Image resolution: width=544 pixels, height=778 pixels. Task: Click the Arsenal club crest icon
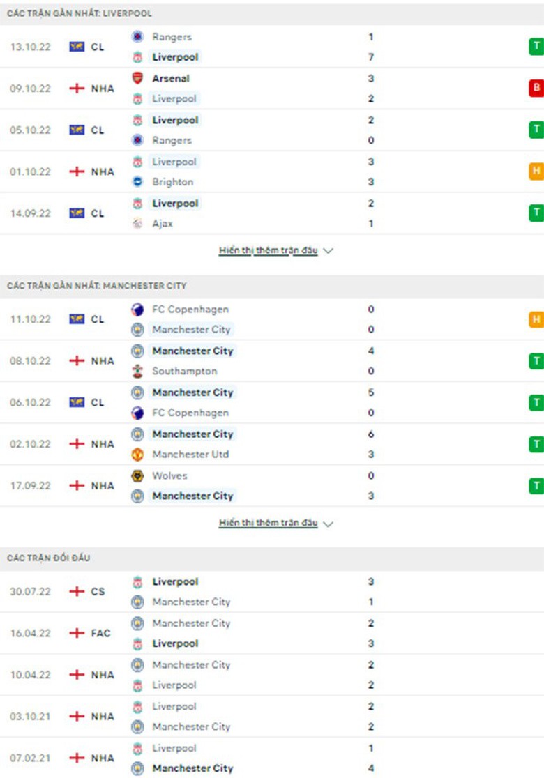[137, 79]
